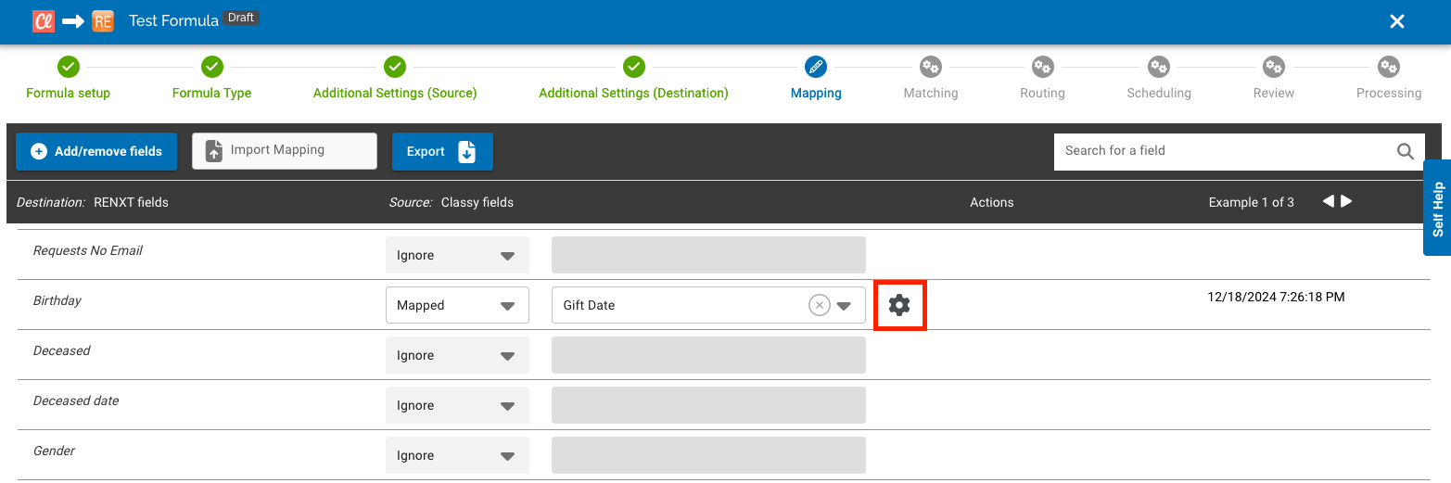Go to the Matching step label
Screen dimensions: 1451x483
[x=931, y=93]
